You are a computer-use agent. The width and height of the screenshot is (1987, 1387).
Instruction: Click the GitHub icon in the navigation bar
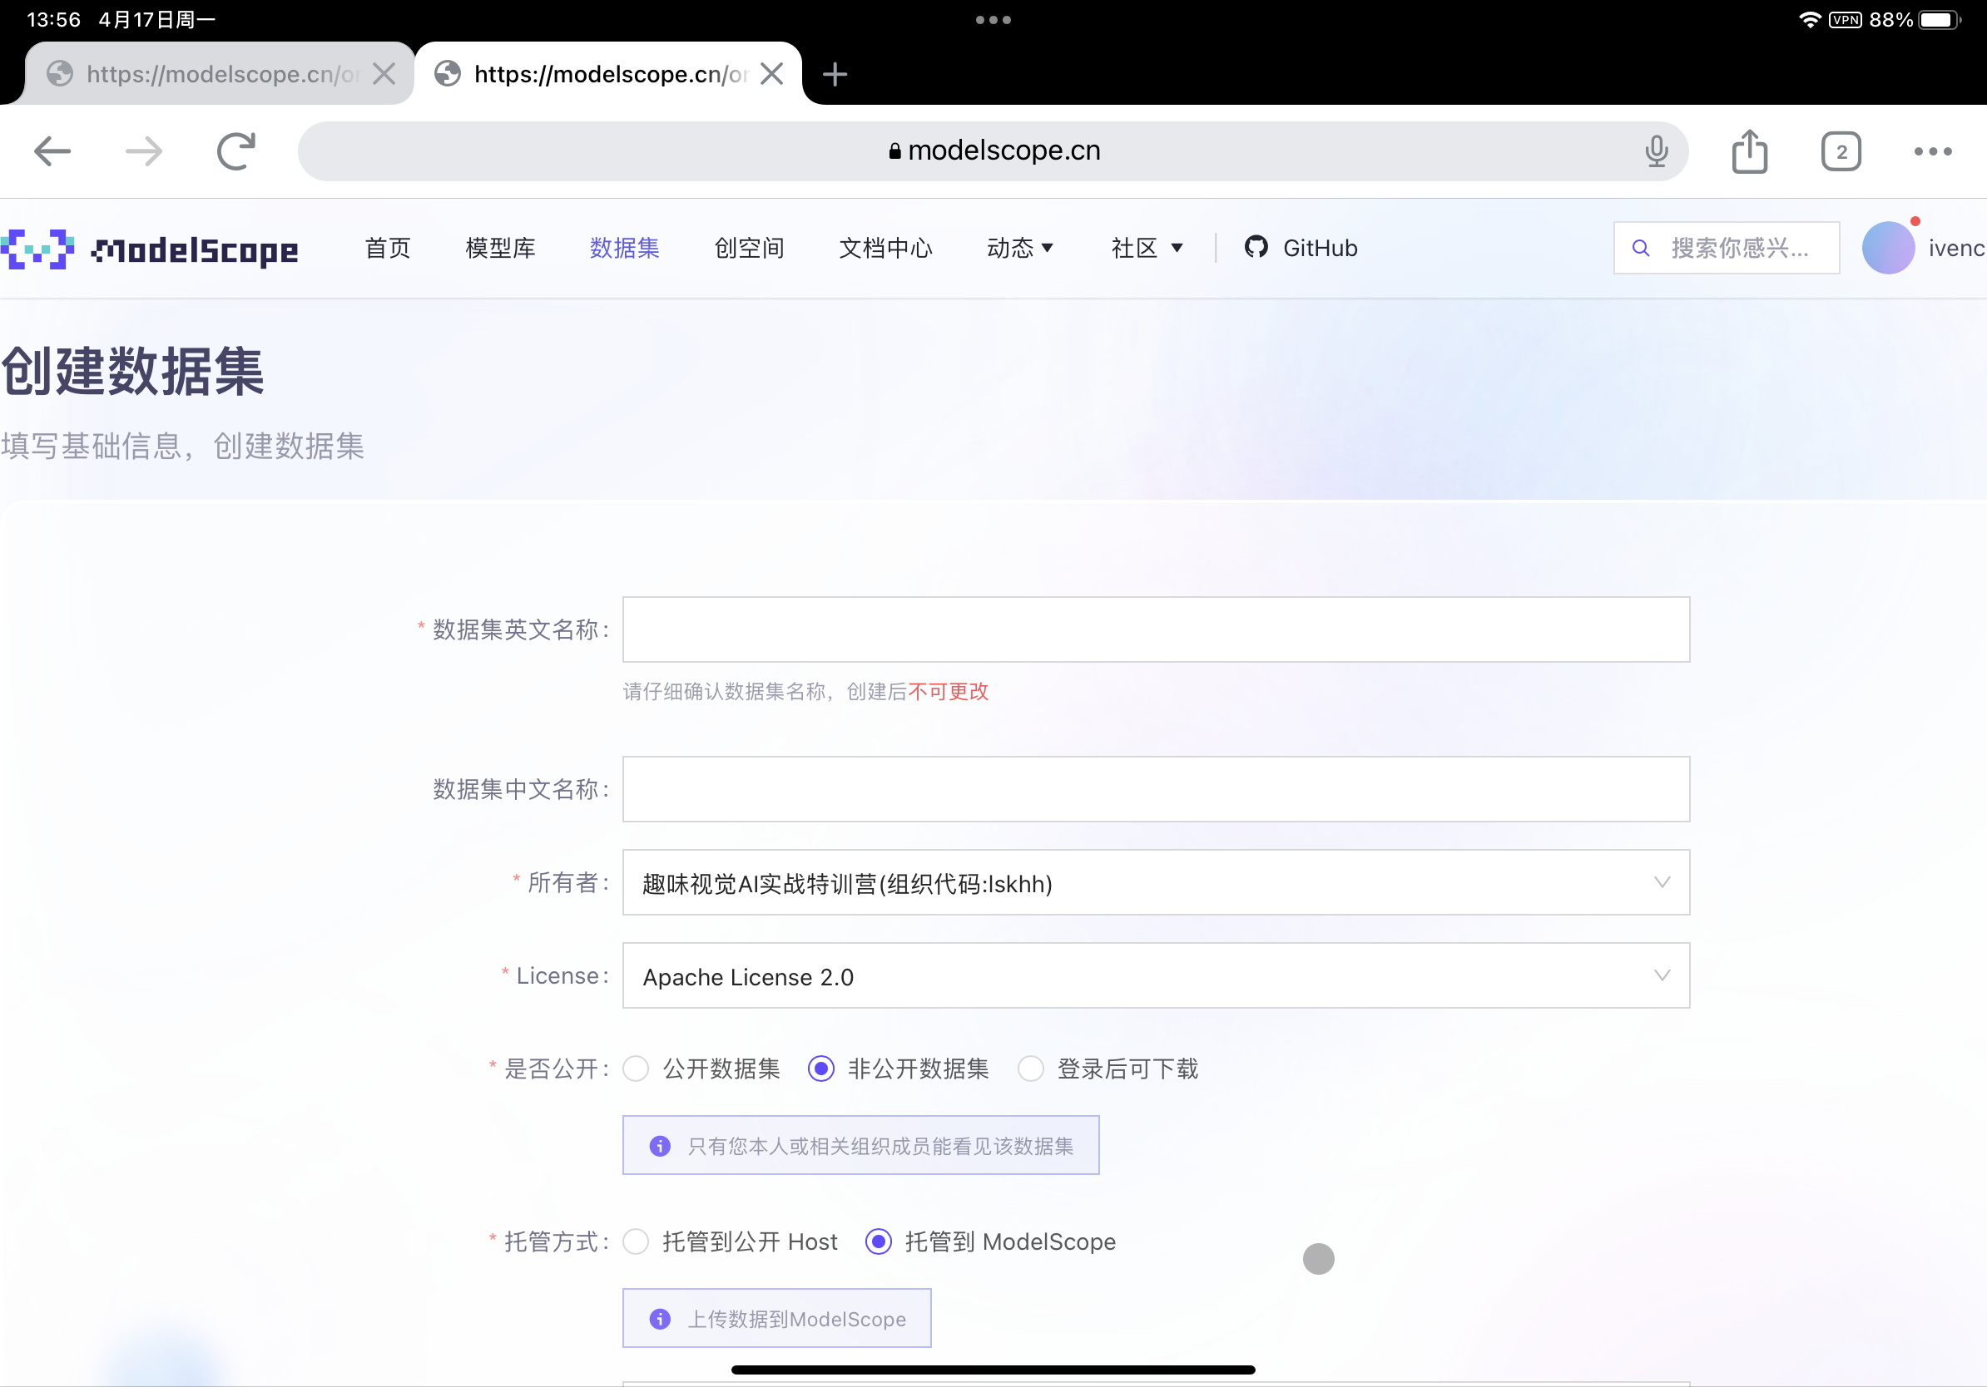(x=1256, y=248)
